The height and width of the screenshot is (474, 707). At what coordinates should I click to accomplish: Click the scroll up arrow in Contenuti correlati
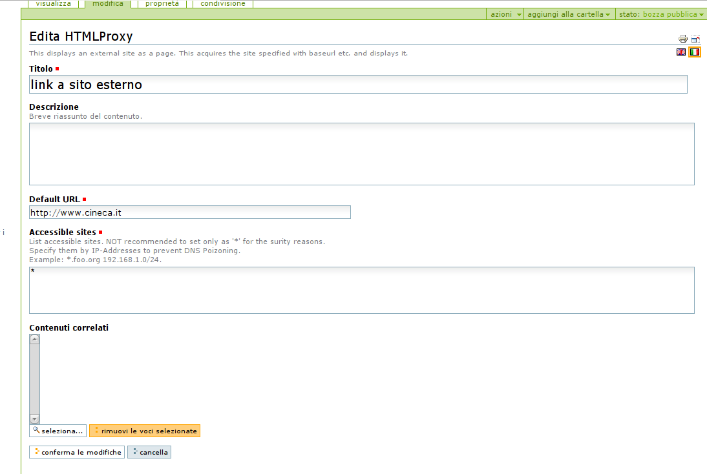(35, 339)
